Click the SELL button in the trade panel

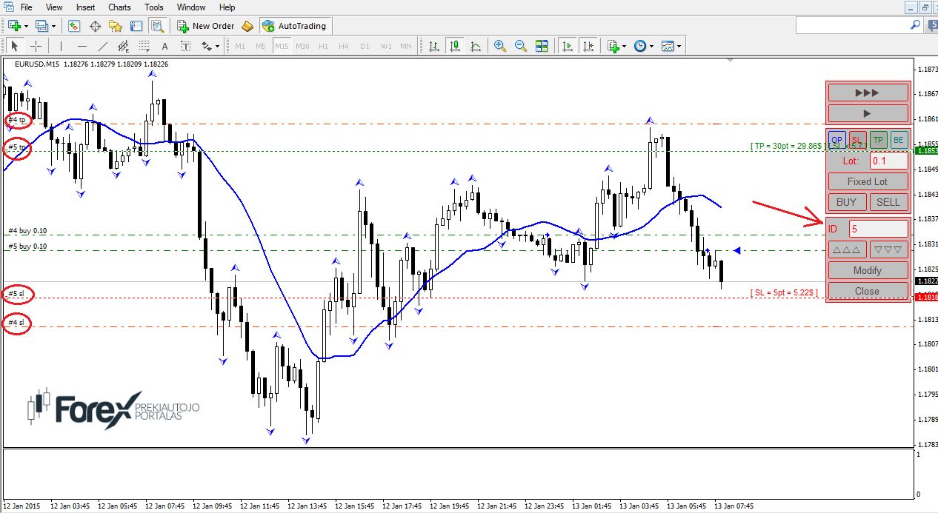(888, 202)
